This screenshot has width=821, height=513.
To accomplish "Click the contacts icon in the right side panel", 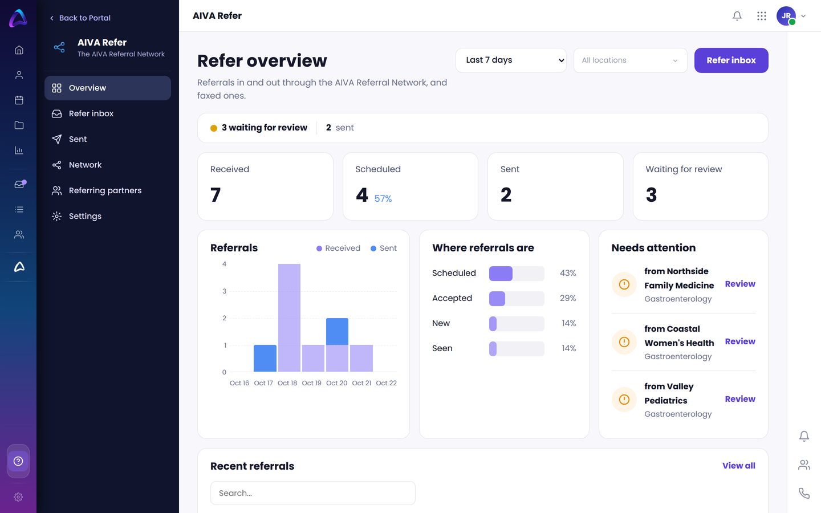I will [804, 465].
